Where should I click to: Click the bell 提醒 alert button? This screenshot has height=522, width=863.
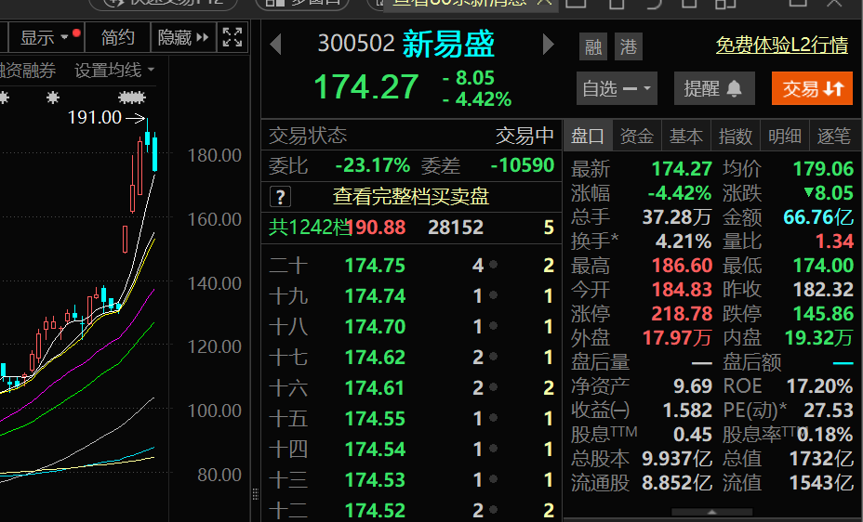point(714,88)
